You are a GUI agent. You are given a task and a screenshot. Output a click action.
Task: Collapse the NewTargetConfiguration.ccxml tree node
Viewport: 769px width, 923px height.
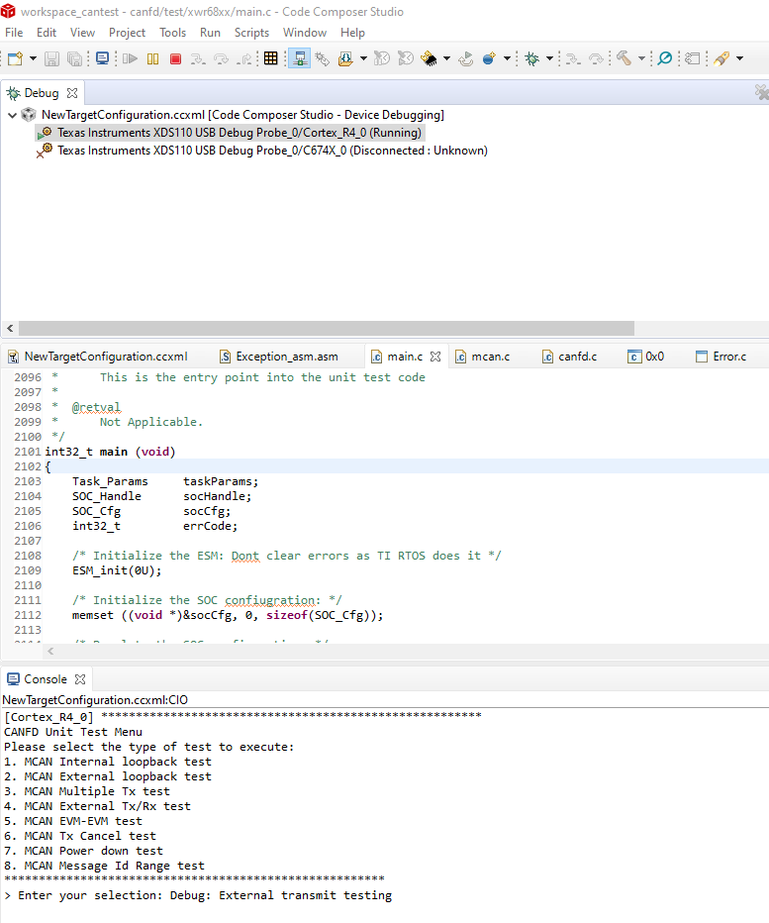12,115
